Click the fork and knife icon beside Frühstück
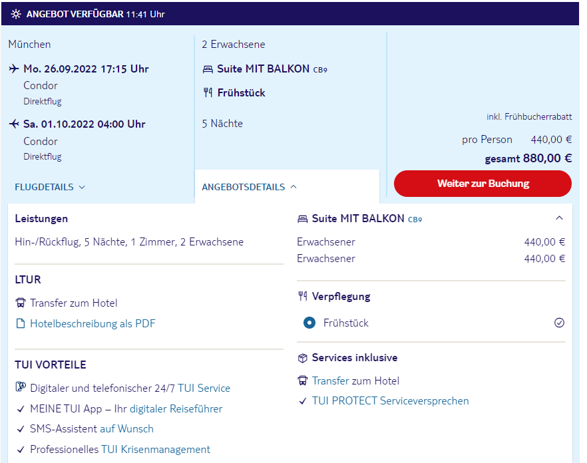Screen dimensions: 587x463 pyautogui.click(x=208, y=93)
